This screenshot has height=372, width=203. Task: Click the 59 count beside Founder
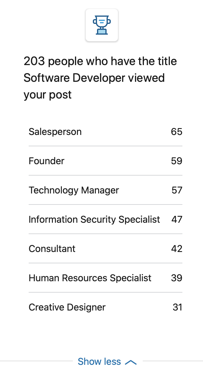coord(177,161)
